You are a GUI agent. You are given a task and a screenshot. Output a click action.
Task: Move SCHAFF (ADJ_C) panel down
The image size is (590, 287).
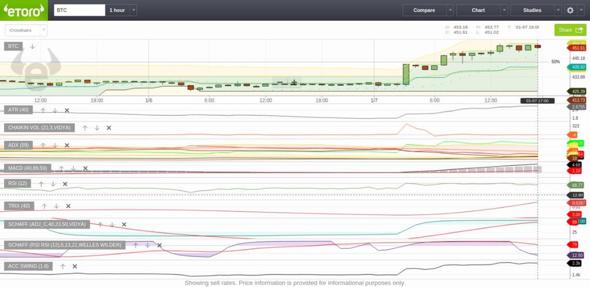(x=112, y=224)
